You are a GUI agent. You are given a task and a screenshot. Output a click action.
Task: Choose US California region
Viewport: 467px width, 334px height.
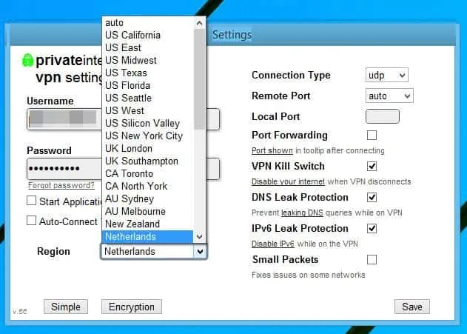148,35
